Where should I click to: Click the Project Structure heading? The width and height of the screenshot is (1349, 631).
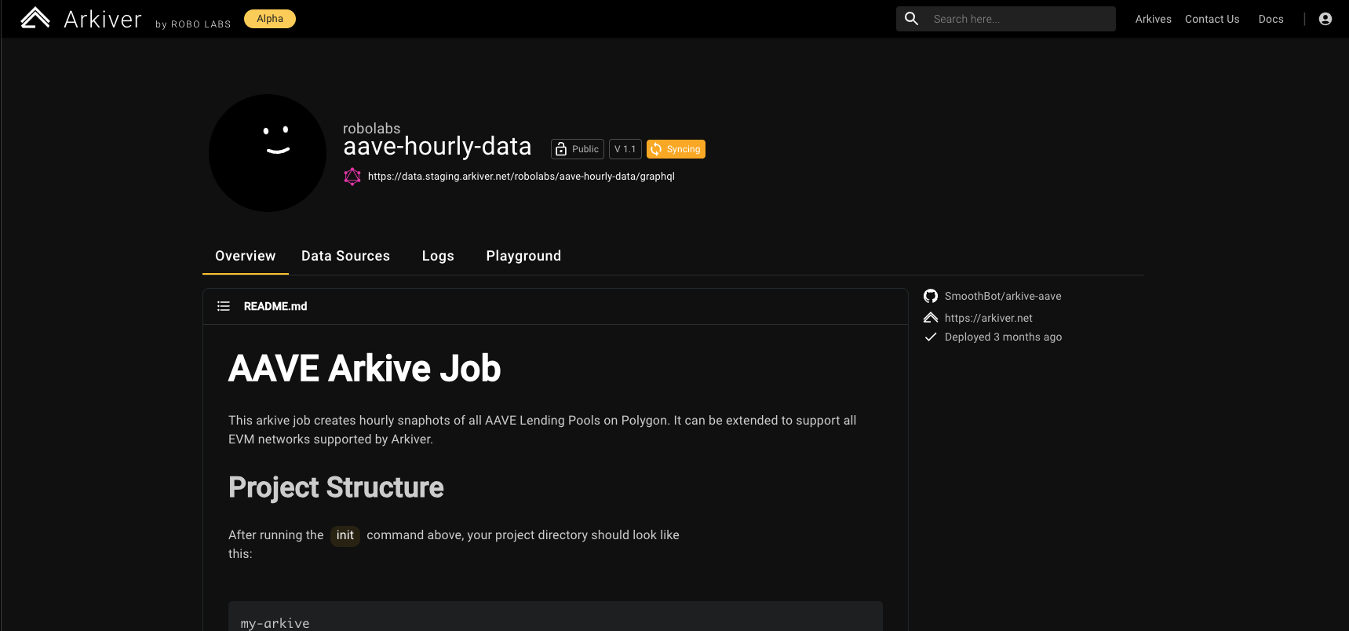pyautogui.click(x=336, y=487)
